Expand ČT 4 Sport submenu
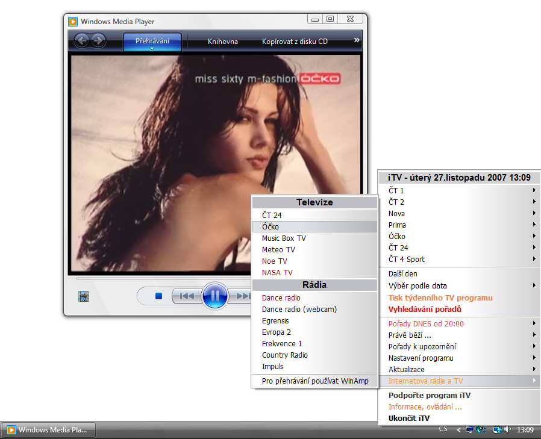Viewport: 541px width, 439px height. [459, 259]
